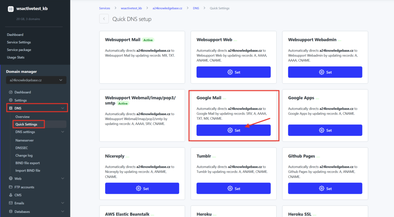394x217 pixels.
Task: Click the Quick Settings breadcrumb text
Action: point(220,8)
